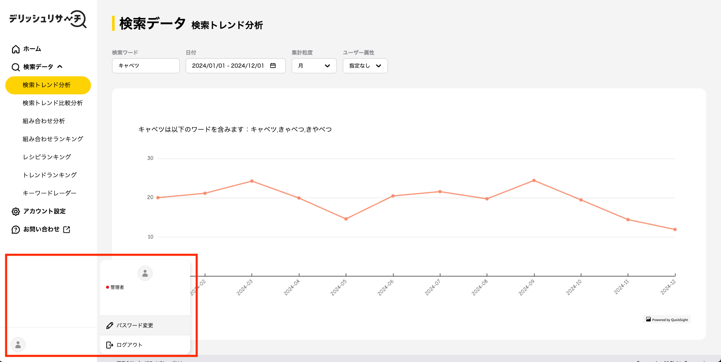Open the calendar icon in date field
This screenshot has height=362, width=721.
point(273,65)
